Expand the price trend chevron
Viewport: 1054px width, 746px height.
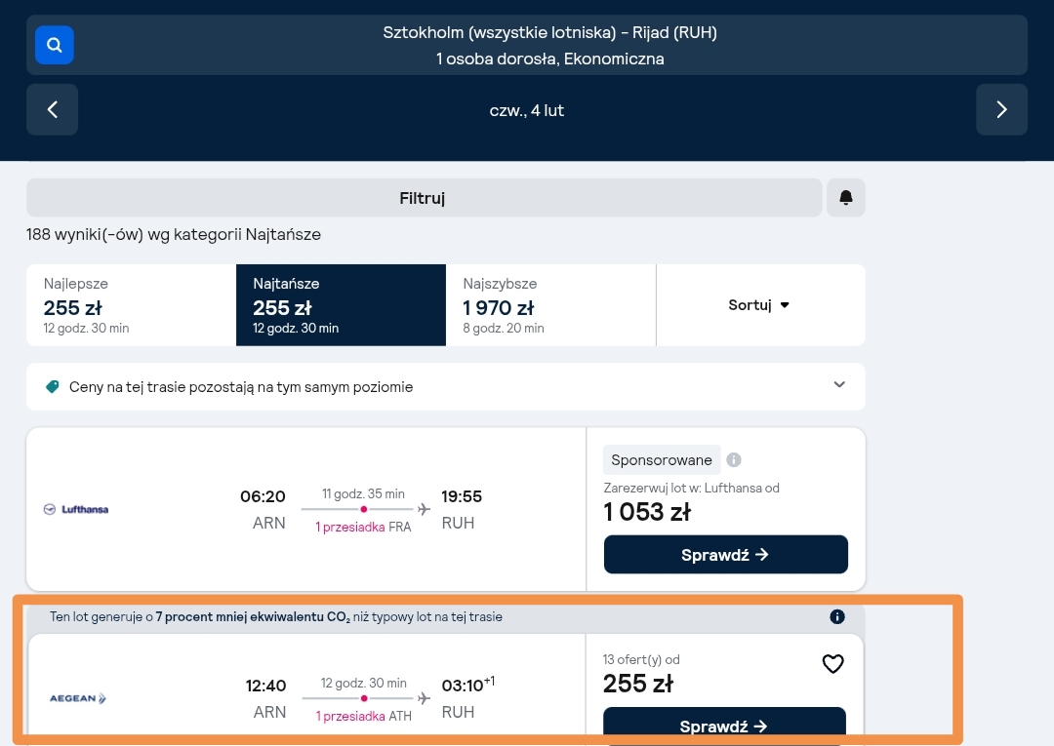(839, 385)
